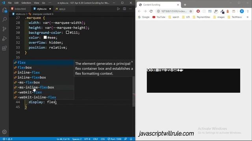Choose the 'inline-flexbox' suggestion
Image resolution: width=252 pixels, height=141 pixels.
coord(43,78)
